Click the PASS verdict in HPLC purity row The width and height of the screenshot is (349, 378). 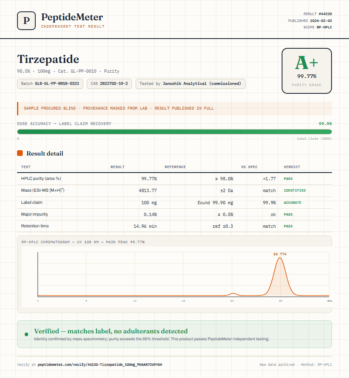pos(288,179)
